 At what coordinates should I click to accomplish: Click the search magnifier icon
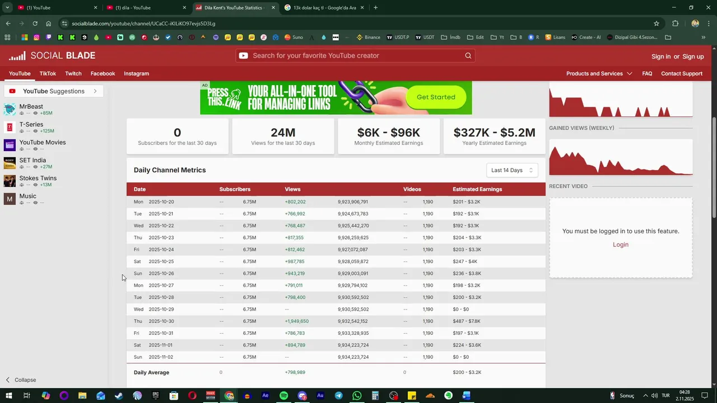coord(468,55)
